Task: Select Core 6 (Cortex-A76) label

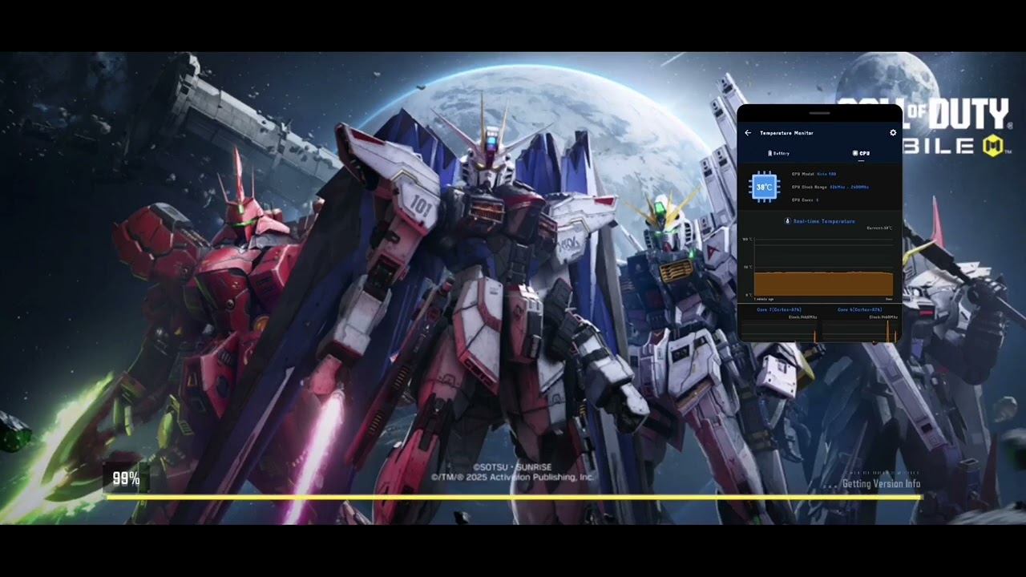Action: coord(860,309)
